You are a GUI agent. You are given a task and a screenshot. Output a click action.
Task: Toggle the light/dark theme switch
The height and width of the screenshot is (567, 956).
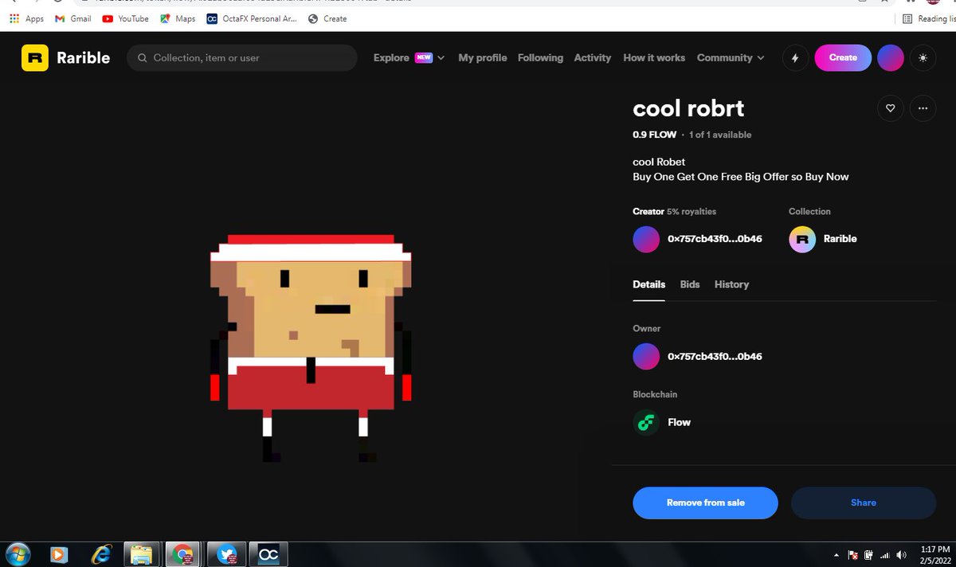(923, 58)
